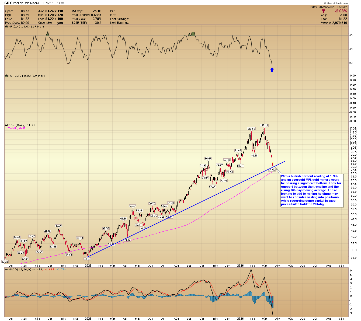Click the '-2.03%' percent change value
The image size is (361, 321).
(x=341, y=11)
